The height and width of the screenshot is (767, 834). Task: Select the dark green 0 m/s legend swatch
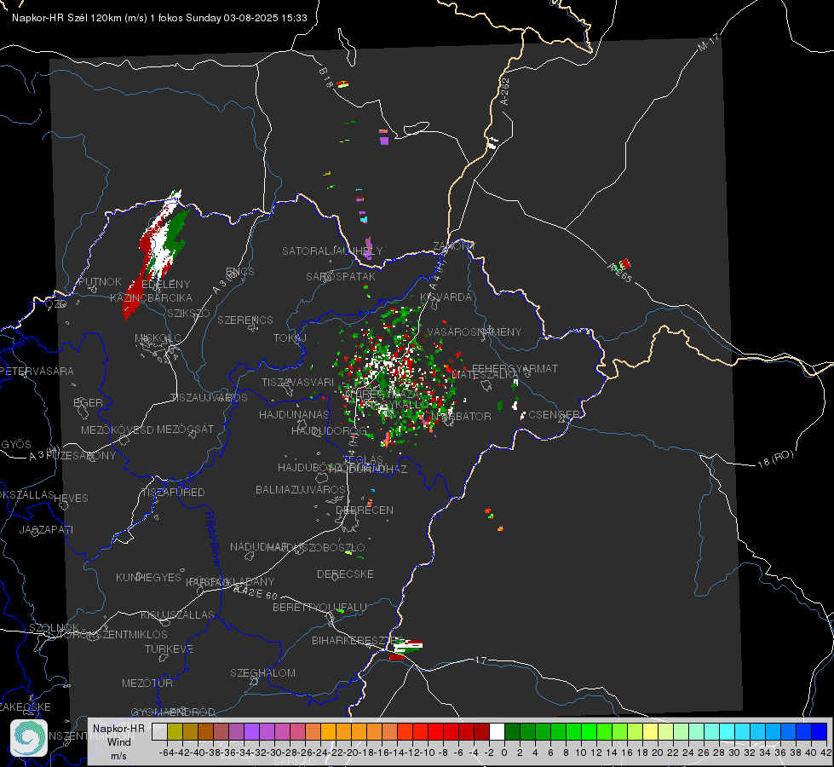click(x=512, y=732)
